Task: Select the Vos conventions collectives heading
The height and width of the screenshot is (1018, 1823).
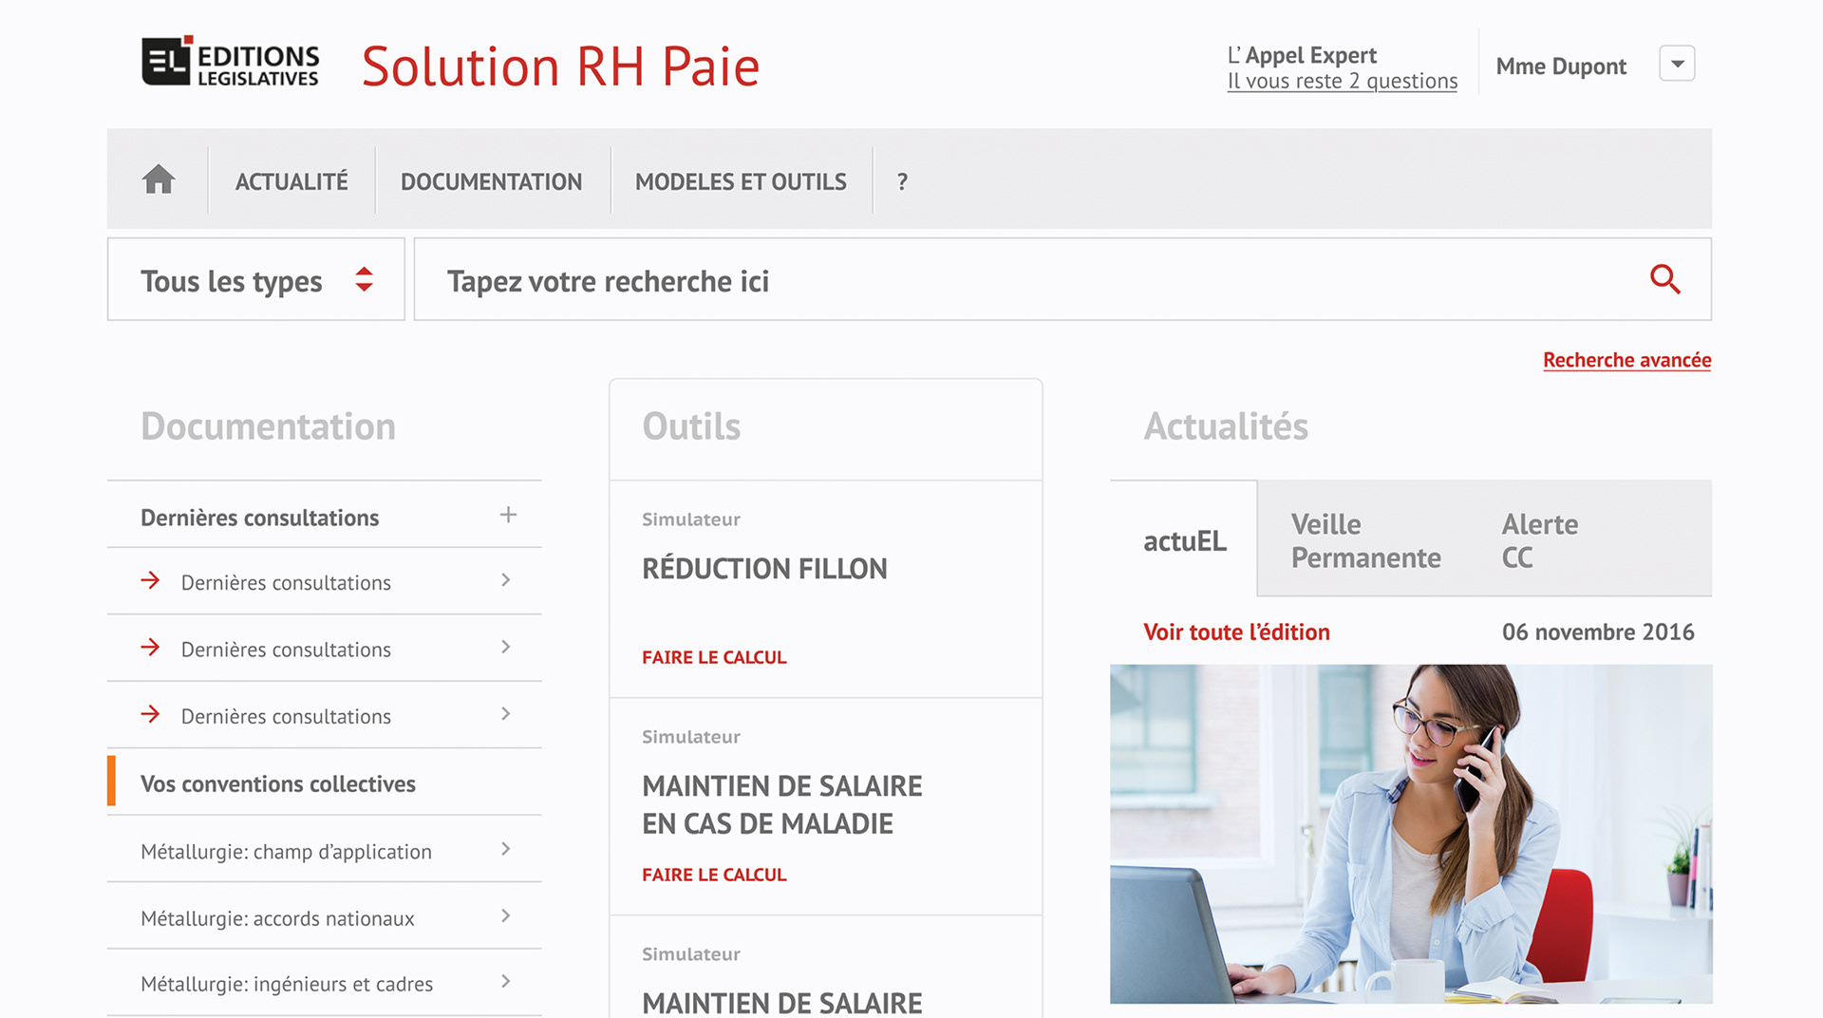Action: [278, 783]
